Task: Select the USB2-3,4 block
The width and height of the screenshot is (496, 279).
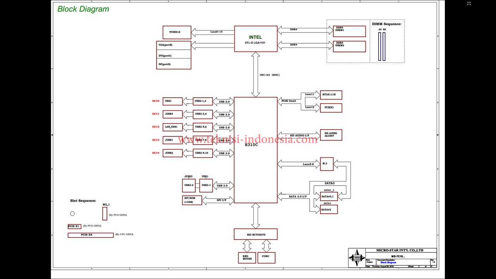Action: pyautogui.click(x=203, y=114)
